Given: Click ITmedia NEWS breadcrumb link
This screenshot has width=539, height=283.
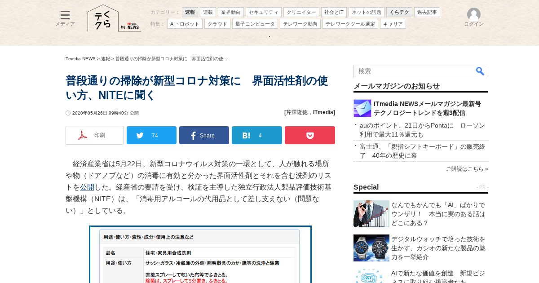Looking at the screenshot, I should click(80, 59).
